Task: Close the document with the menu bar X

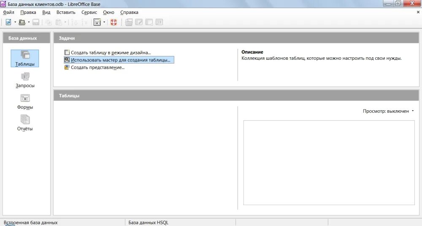Action: tap(418, 12)
